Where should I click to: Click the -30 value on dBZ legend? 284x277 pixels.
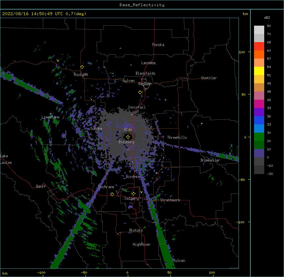tap(270, 174)
